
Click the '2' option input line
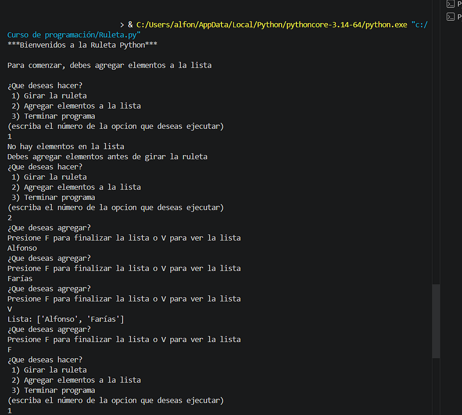tap(10, 218)
